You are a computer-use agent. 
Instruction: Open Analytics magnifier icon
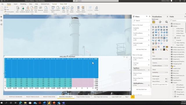click(167, 22)
